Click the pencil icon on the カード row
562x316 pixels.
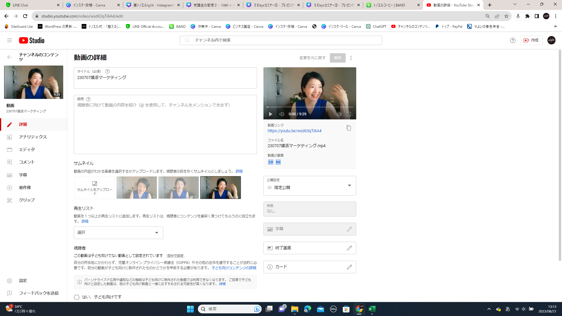349,267
